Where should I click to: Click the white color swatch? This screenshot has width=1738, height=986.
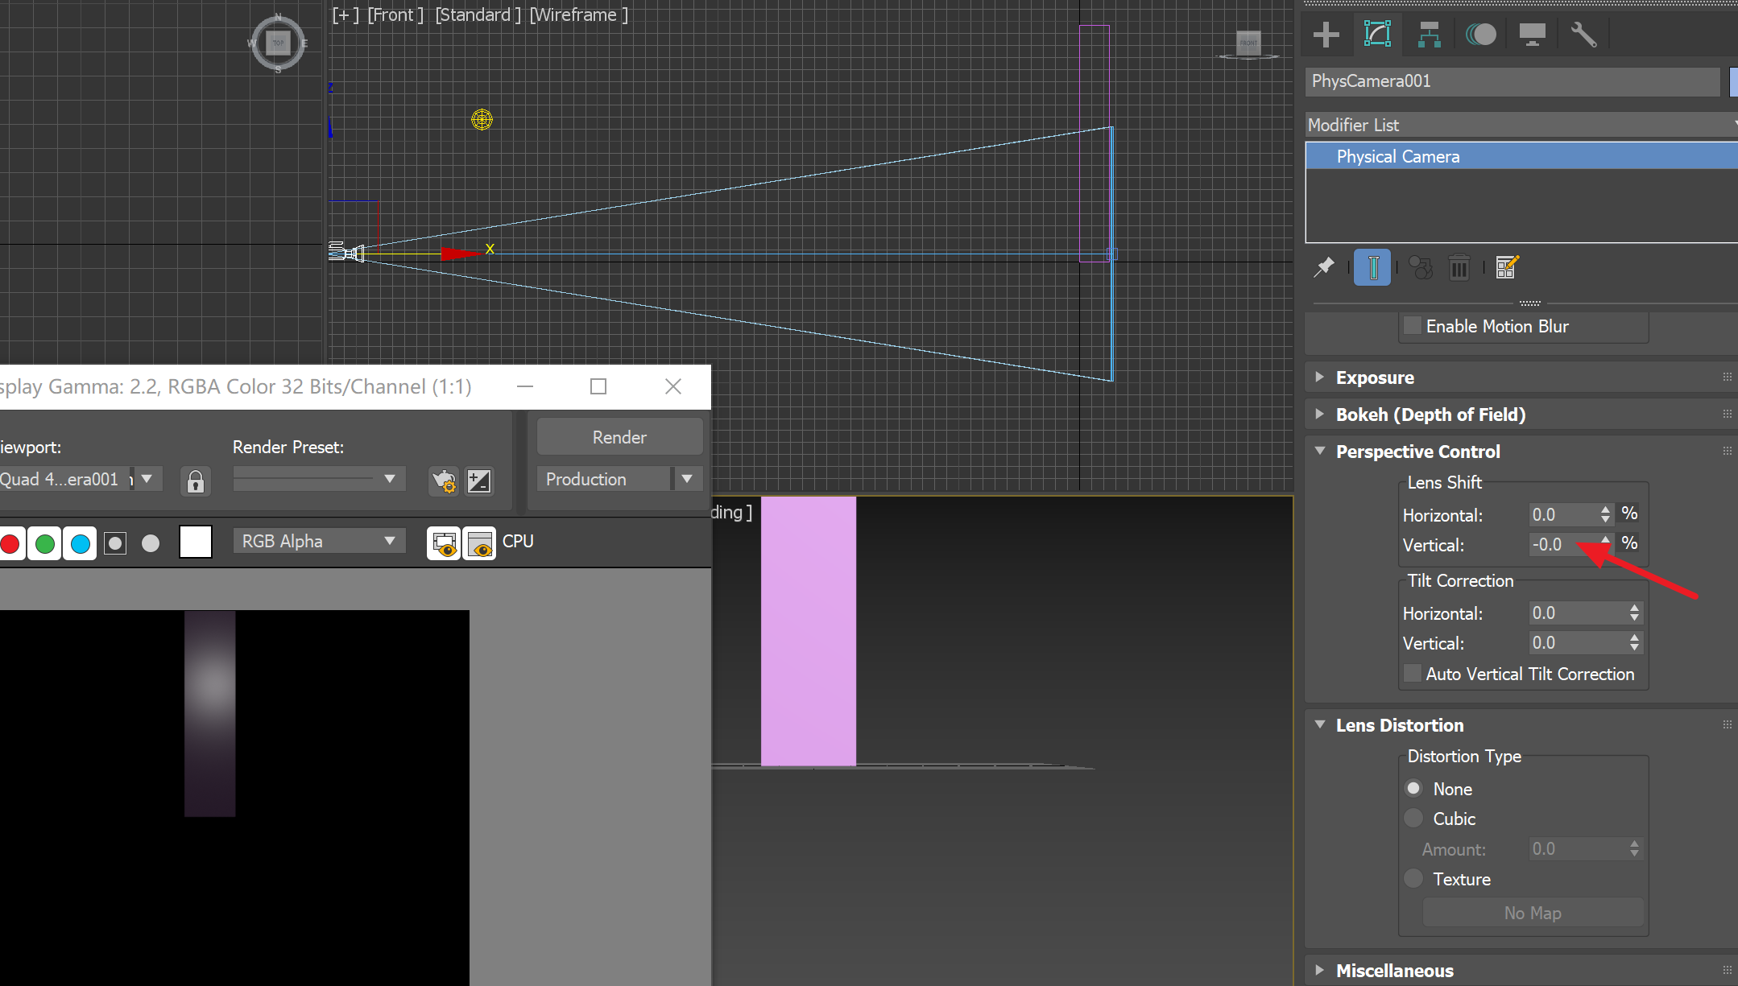click(x=196, y=542)
